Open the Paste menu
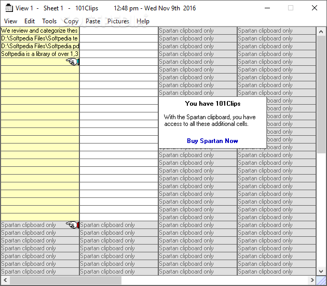Viewport: 327px width, 286px height. coord(93,21)
